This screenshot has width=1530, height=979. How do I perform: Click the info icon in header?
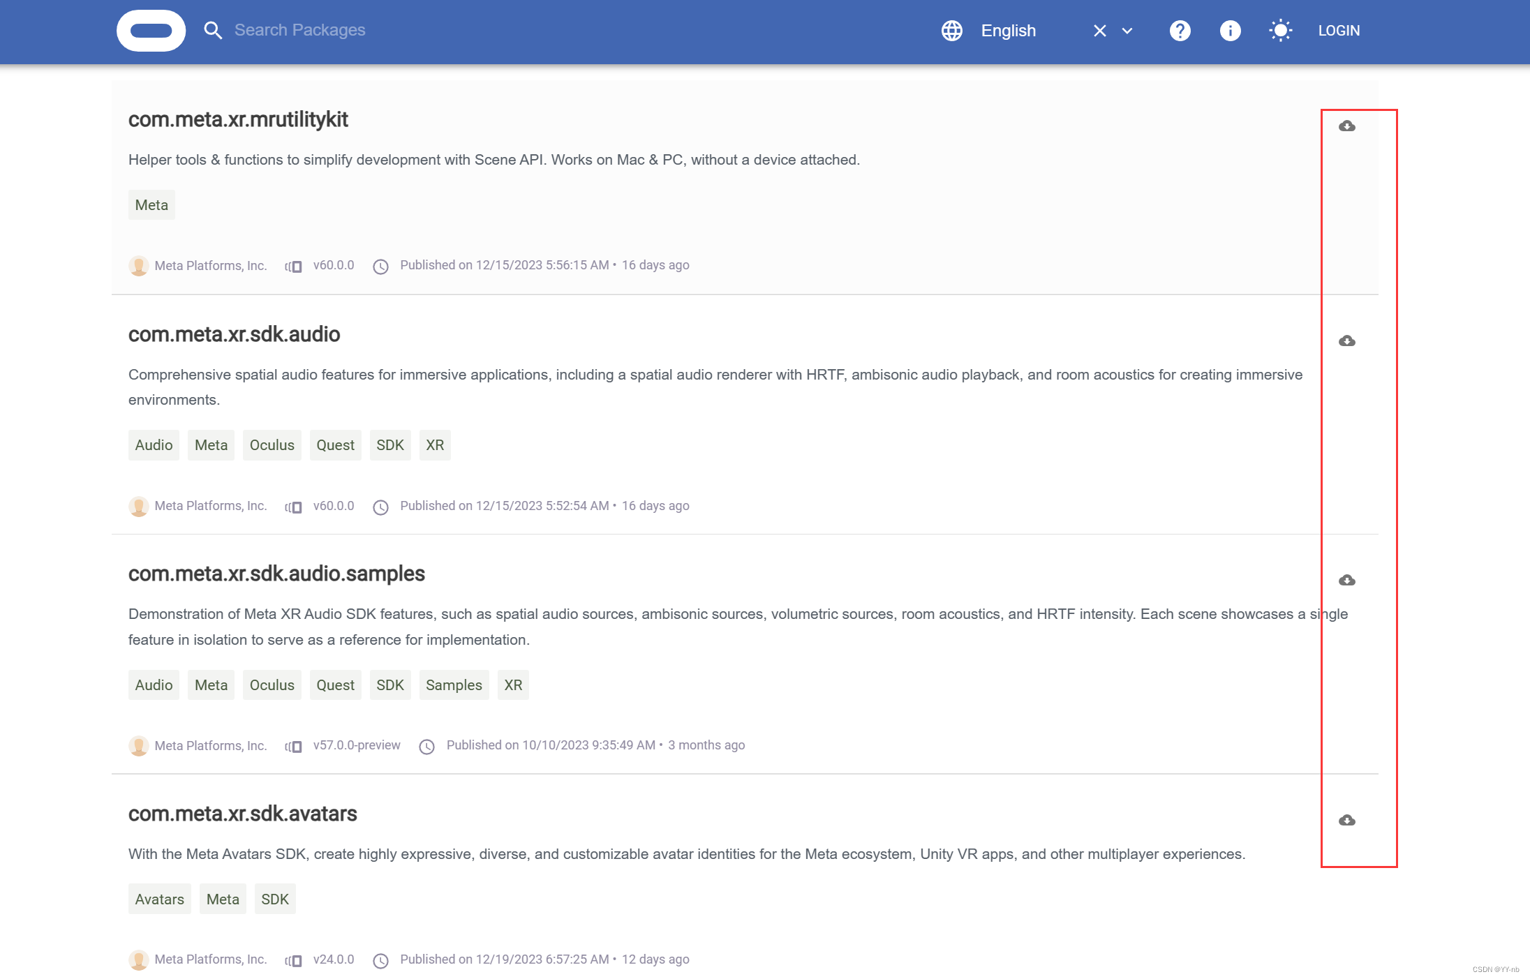coord(1230,31)
